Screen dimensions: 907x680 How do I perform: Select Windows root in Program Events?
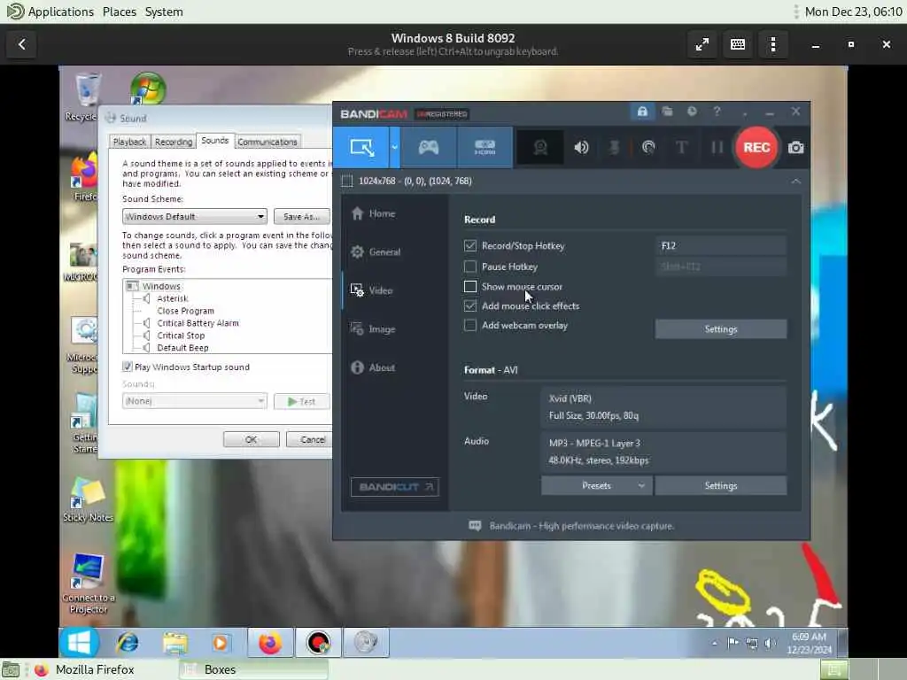pyautogui.click(x=161, y=286)
